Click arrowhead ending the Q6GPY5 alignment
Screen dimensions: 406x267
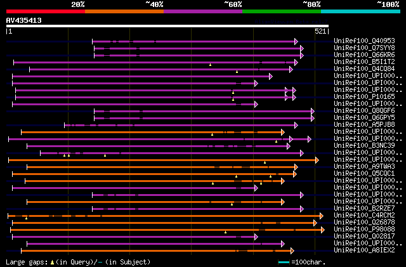coord(313,119)
